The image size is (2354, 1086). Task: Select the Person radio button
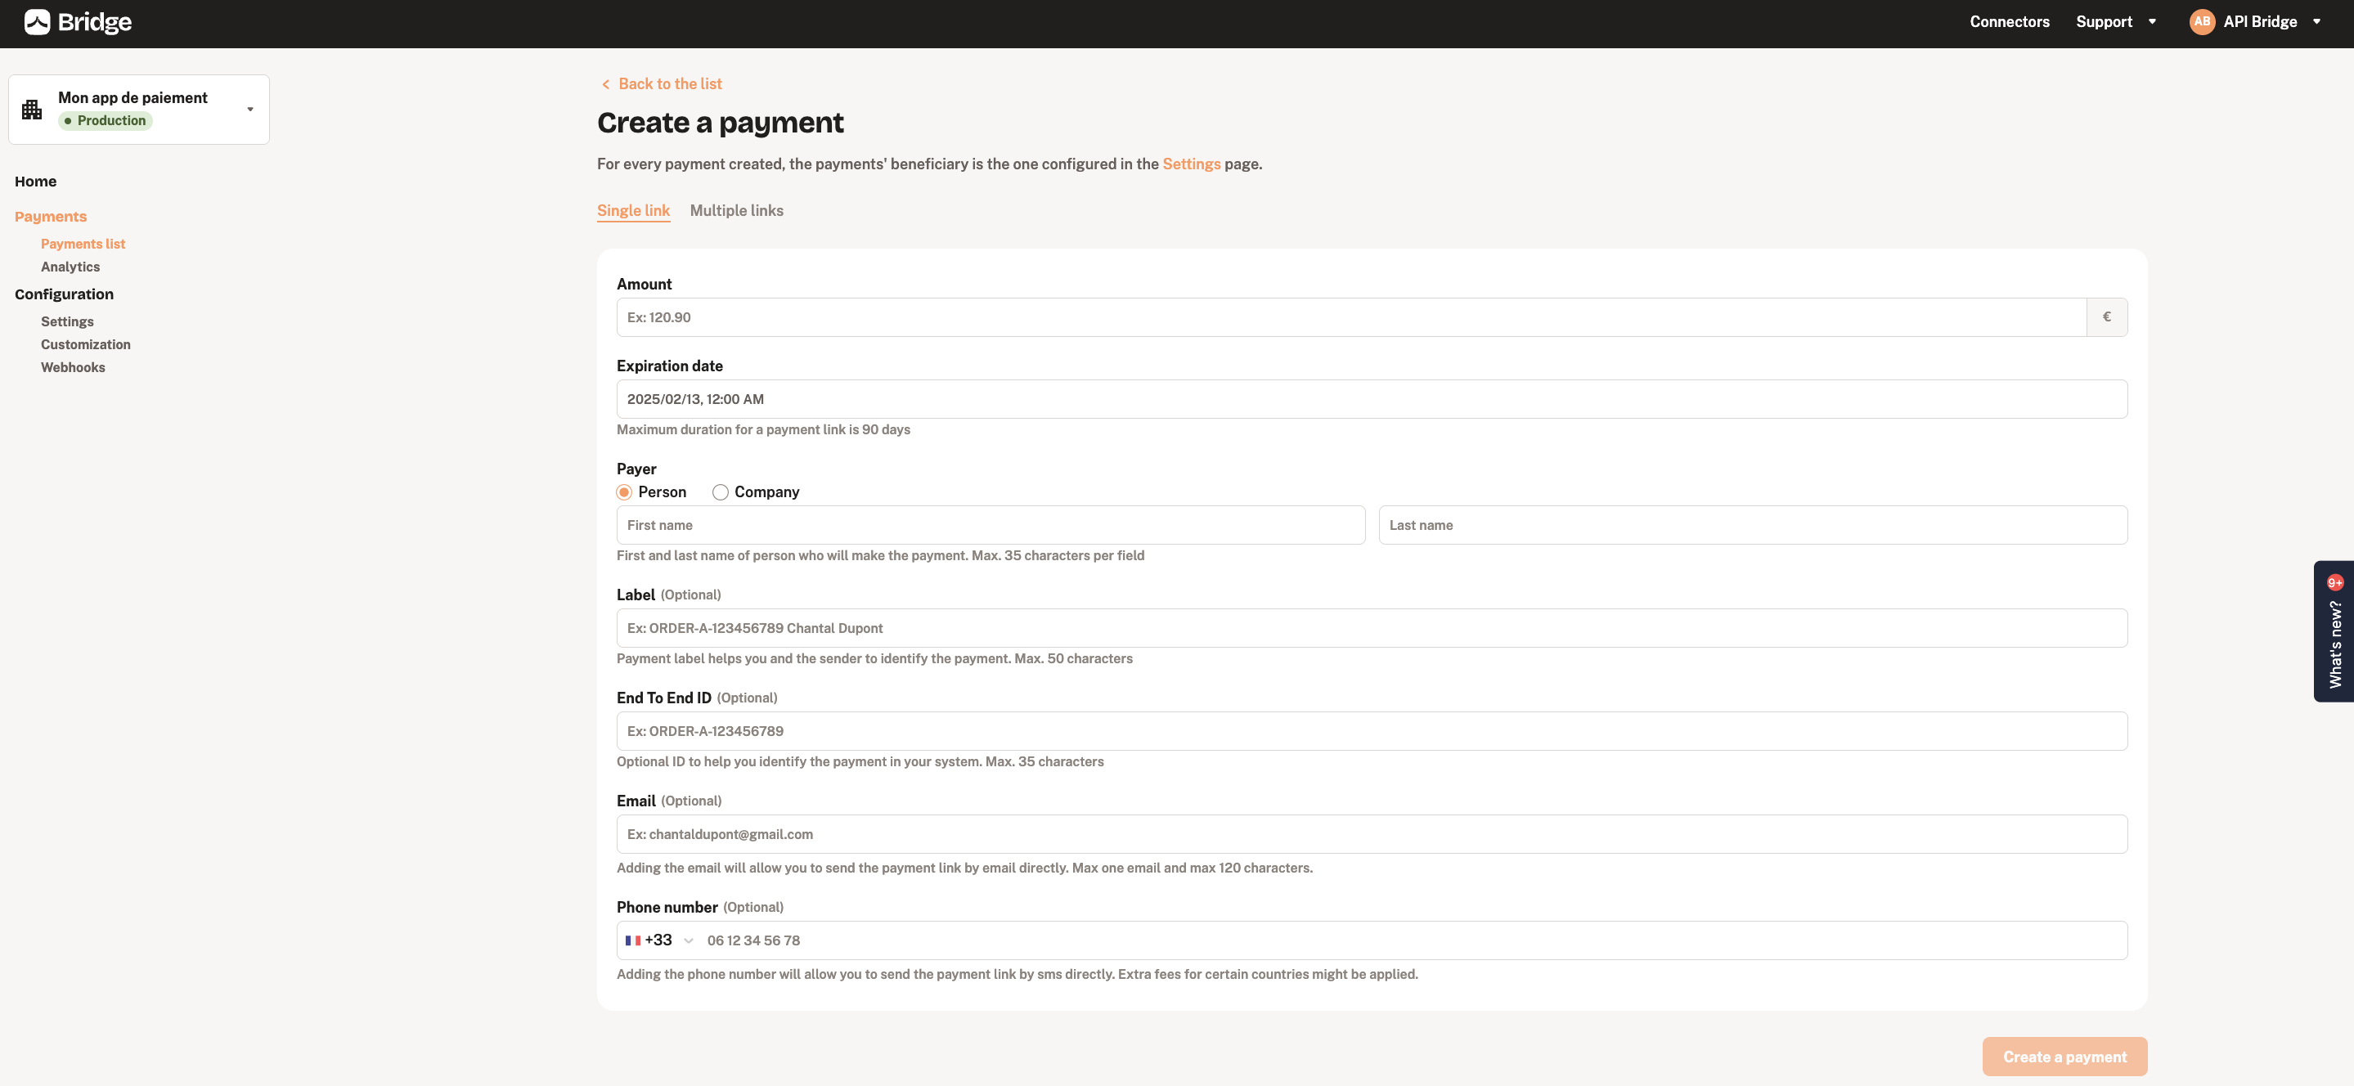[623, 492]
